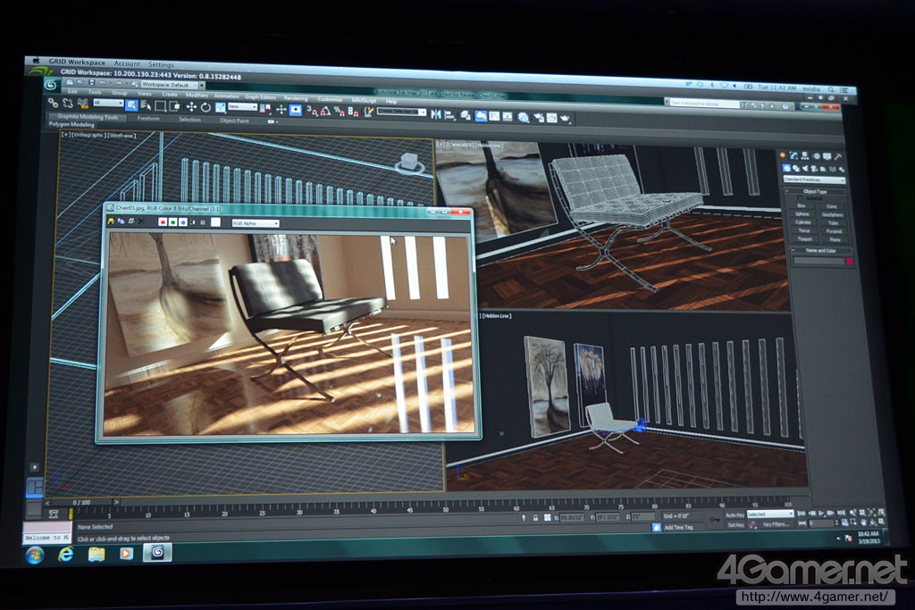Toggle the 3D Snaps button
The height and width of the screenshot is (610, 915).
pos(313,111)
